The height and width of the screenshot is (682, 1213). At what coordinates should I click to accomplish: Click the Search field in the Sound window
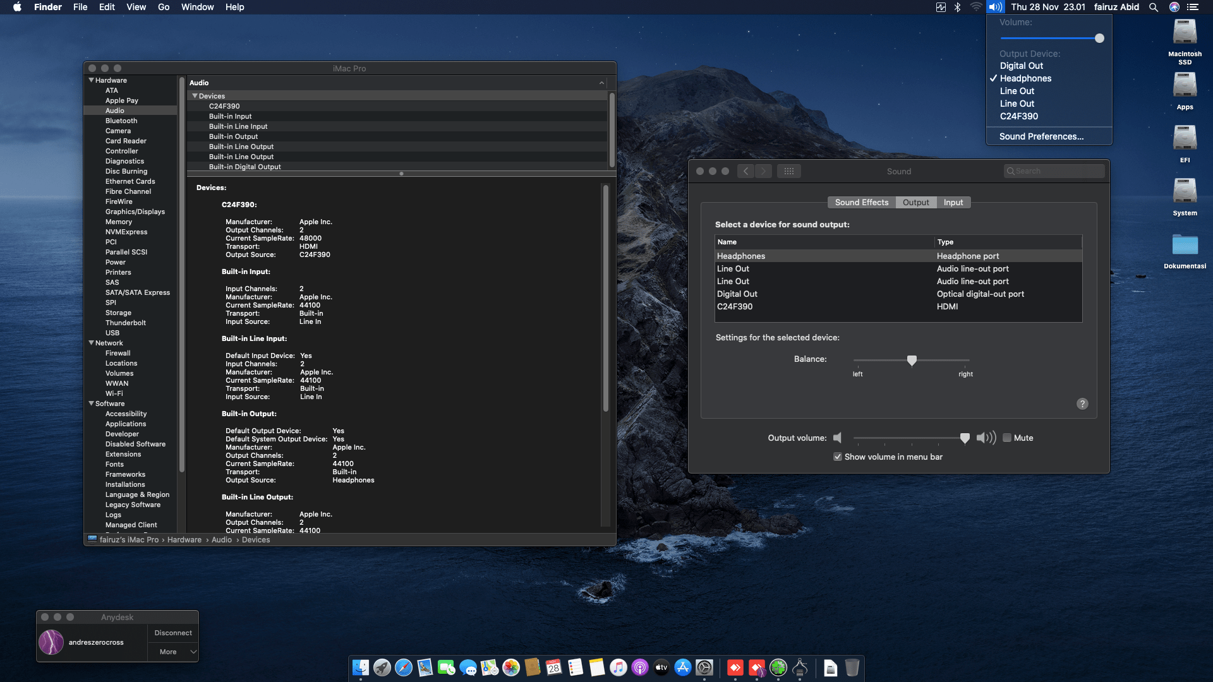pos(1054,170)
